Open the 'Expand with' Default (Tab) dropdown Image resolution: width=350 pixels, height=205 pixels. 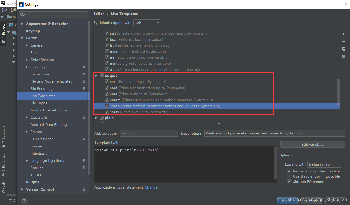click(x=324, y=164)
